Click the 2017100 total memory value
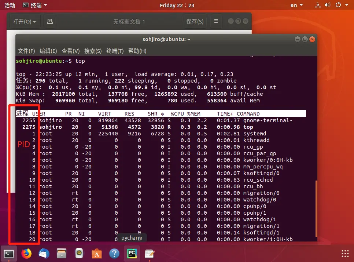The height and width of the screenshot is (262, 354). coord(63,94)
